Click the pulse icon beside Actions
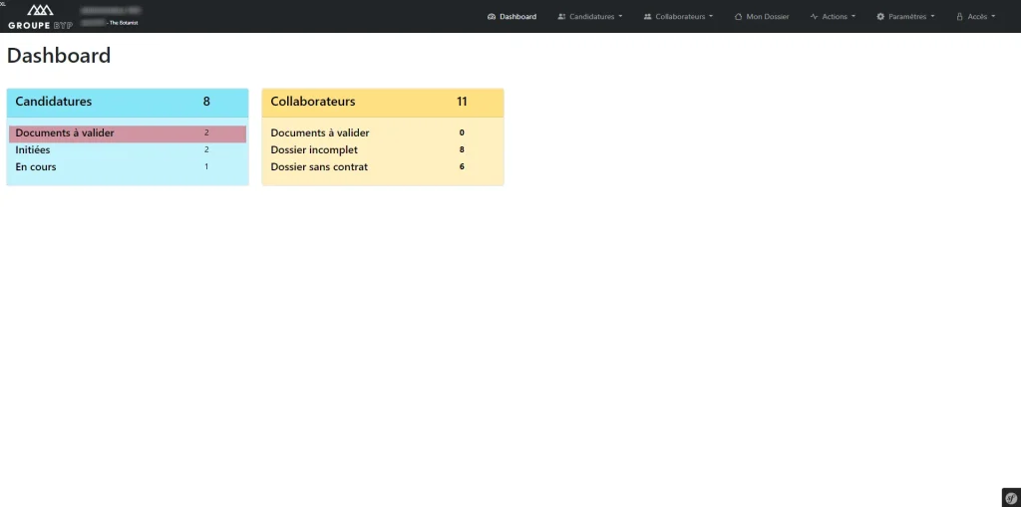This screenshot has width=1021, height=507. pos(814,17)
